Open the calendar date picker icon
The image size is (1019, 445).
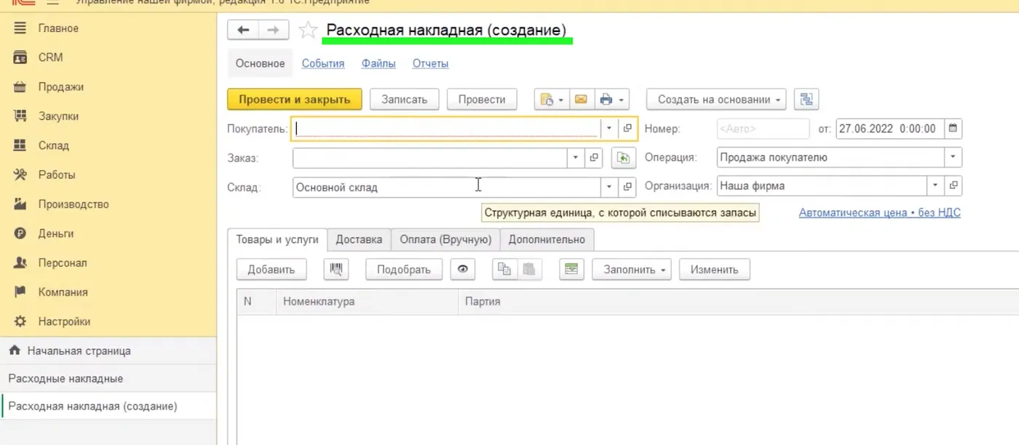pyautogui.click(x=953, y=129)
